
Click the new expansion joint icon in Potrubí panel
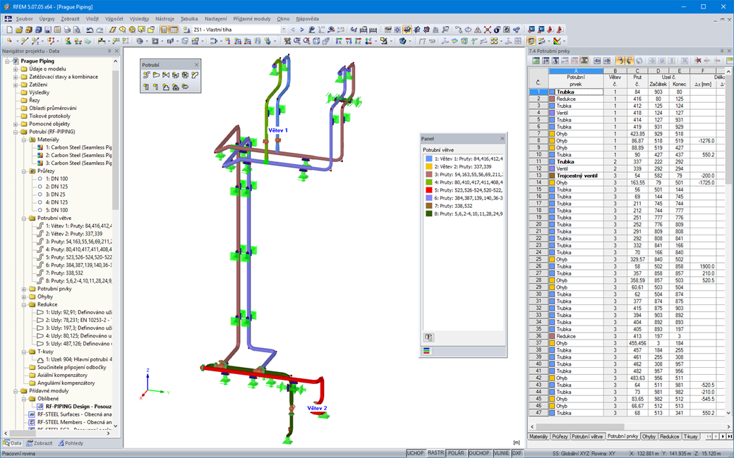click(x=186, y=87)
